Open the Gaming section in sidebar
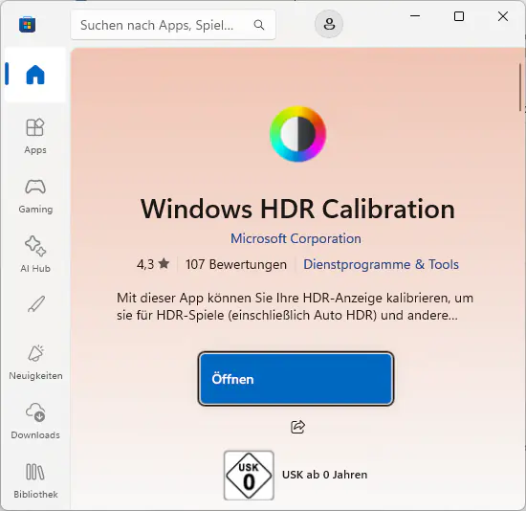The width and height of the screenshot is (526, 511). click(35, 196)
